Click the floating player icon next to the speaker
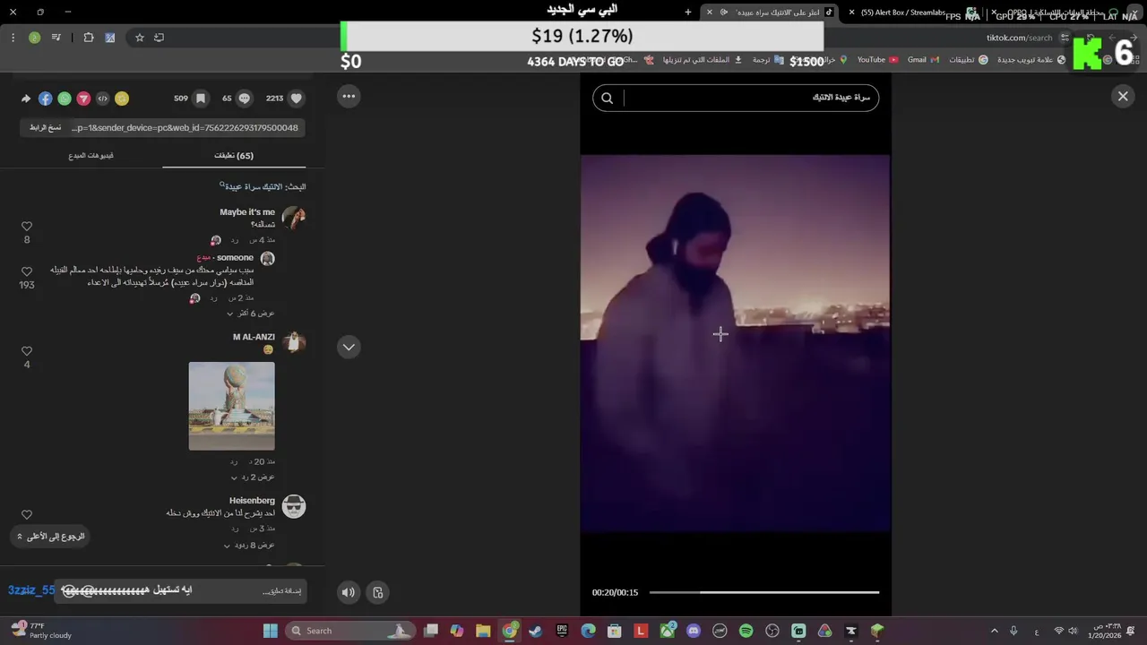Screen dimensions: 1147x645 [x=378, y=592]
